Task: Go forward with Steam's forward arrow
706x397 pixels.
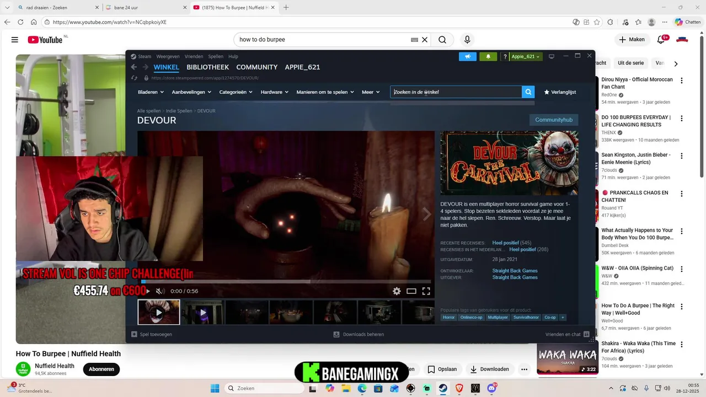Action: pos(146,67)
